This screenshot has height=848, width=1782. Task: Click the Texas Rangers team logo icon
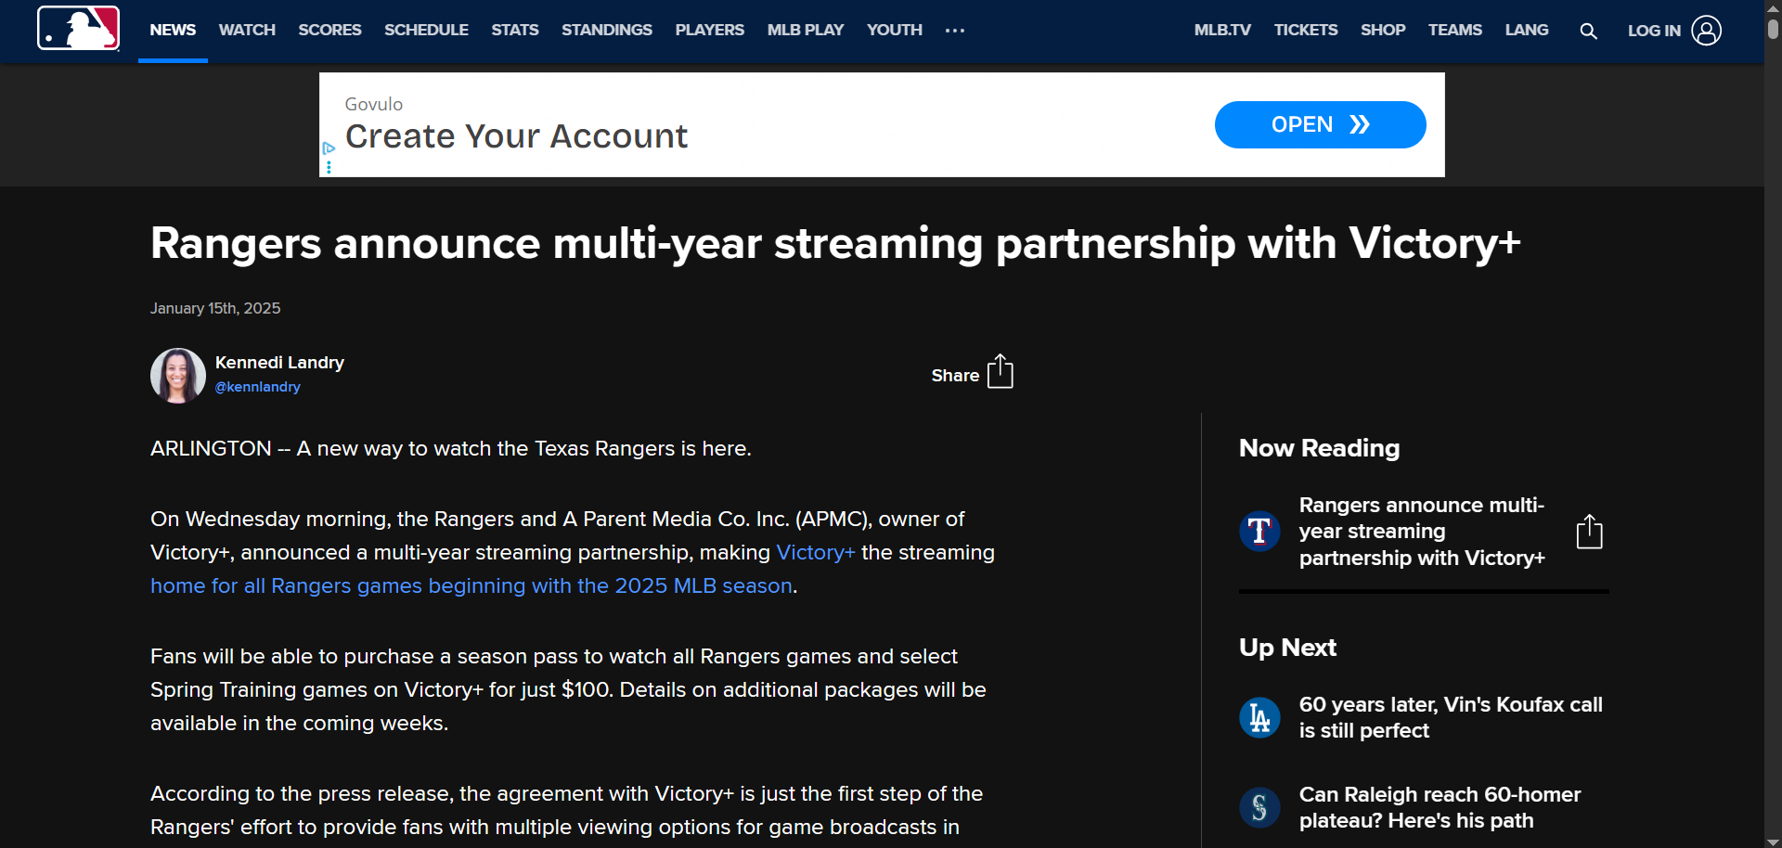1259,532
